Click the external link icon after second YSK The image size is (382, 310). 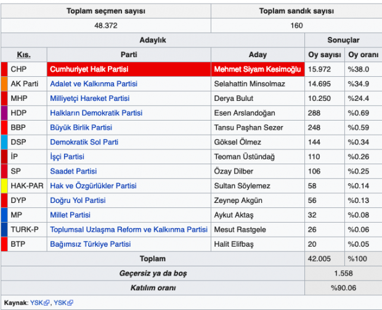(x=70, y=303)
